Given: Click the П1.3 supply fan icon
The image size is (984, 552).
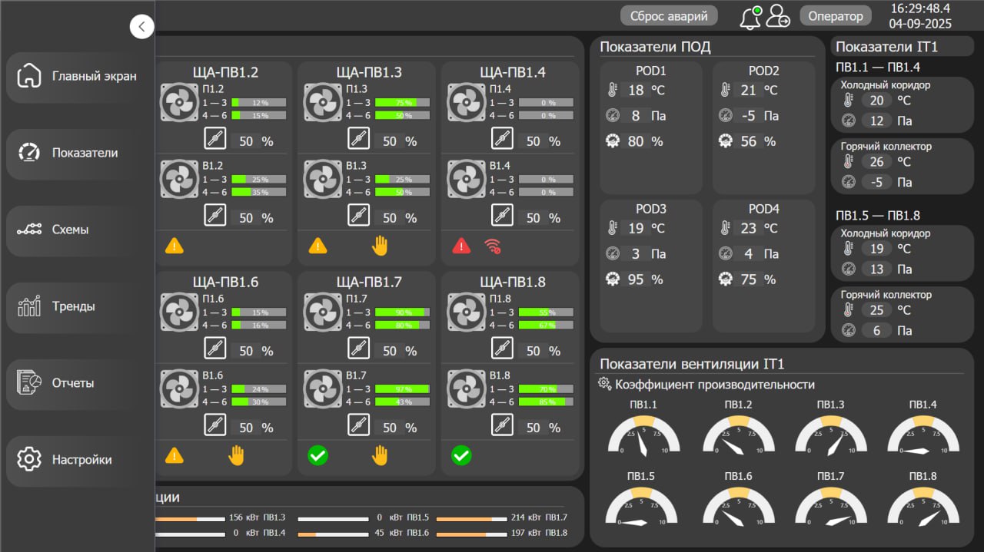Looking at the screenshot, I should 323,103.
